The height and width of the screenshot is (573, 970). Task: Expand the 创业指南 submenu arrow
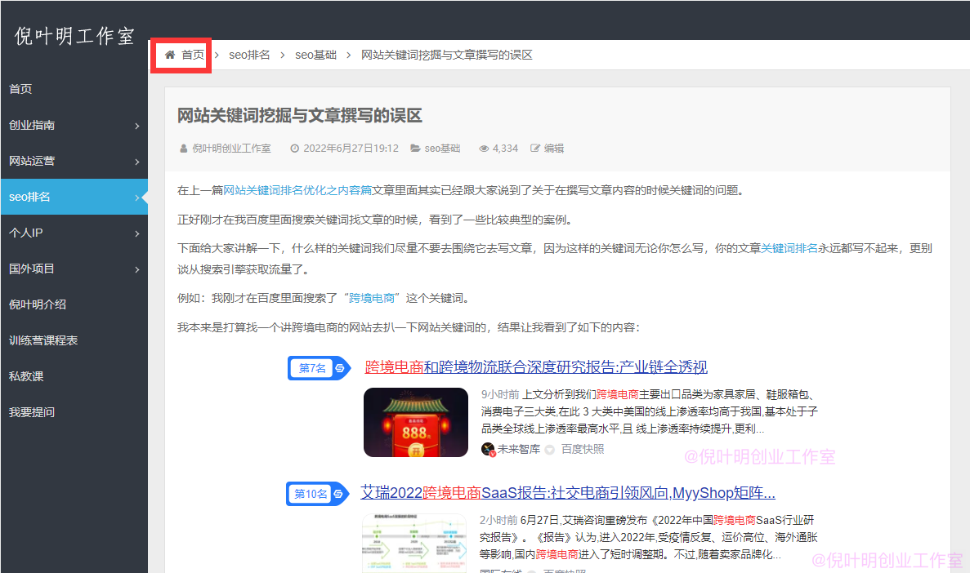(x=137, y=126)
